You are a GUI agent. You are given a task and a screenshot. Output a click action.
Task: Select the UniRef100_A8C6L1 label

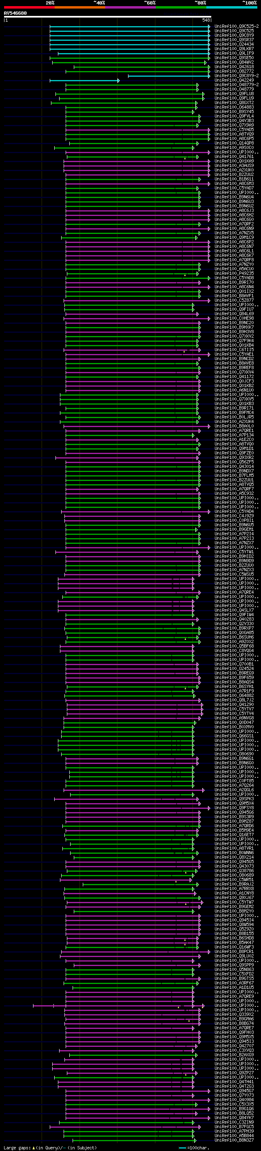point(234,251)
